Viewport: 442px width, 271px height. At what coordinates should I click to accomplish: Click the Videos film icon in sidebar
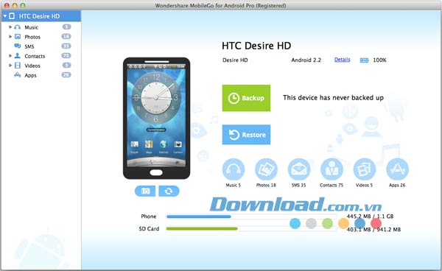point(18,66)
